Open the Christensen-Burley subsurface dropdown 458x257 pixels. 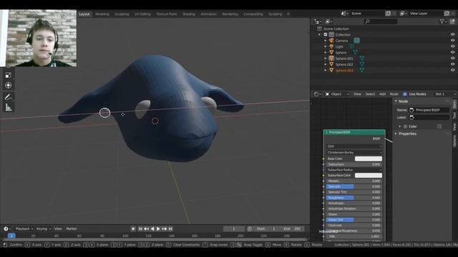coord(354,152)
